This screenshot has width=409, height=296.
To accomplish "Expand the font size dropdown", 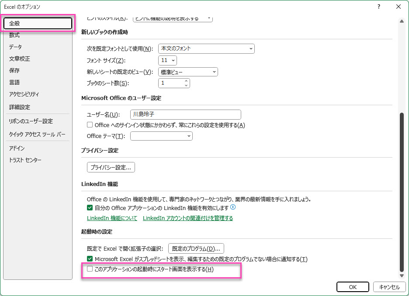I will [x=168, y=60].
